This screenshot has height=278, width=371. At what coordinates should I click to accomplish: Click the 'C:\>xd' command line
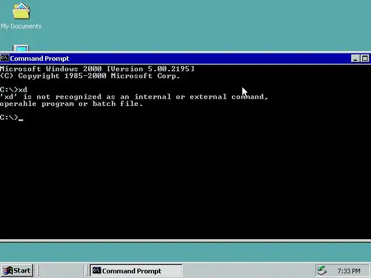click(14, 90)
